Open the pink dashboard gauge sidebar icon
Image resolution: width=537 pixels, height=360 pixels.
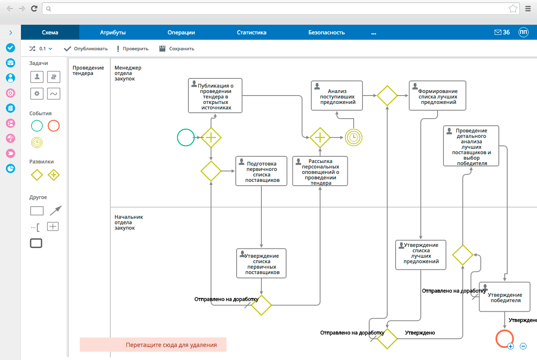coord(10,138)
